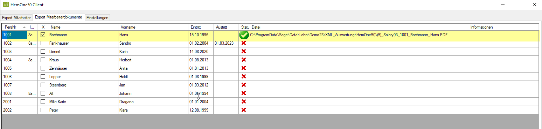Click the first name Klara

click(124, 110)
